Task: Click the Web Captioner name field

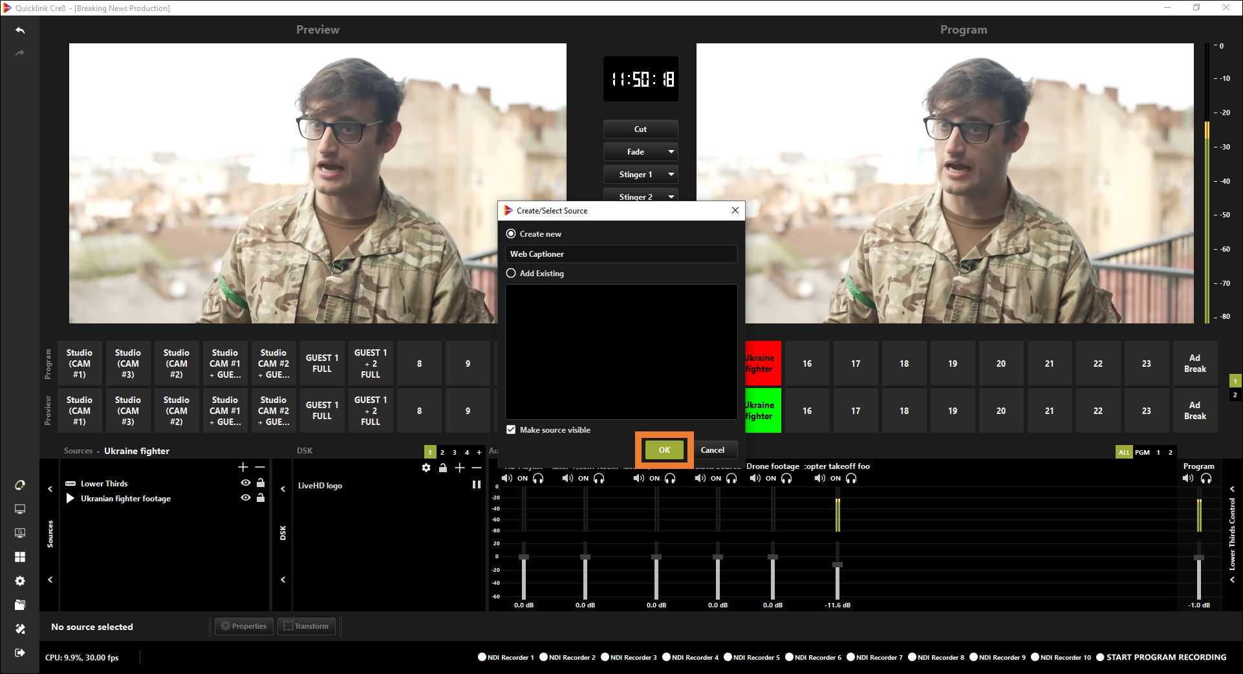Action: [x=621, y=254]
